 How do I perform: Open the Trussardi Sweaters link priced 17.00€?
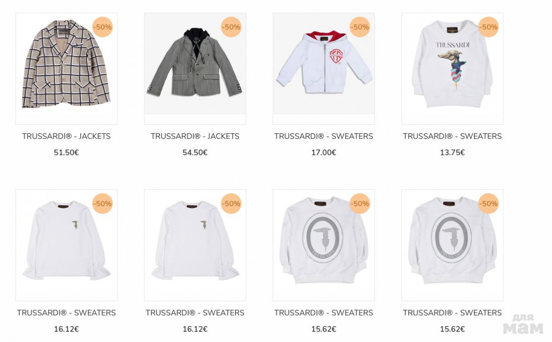(x=323, y=136)
